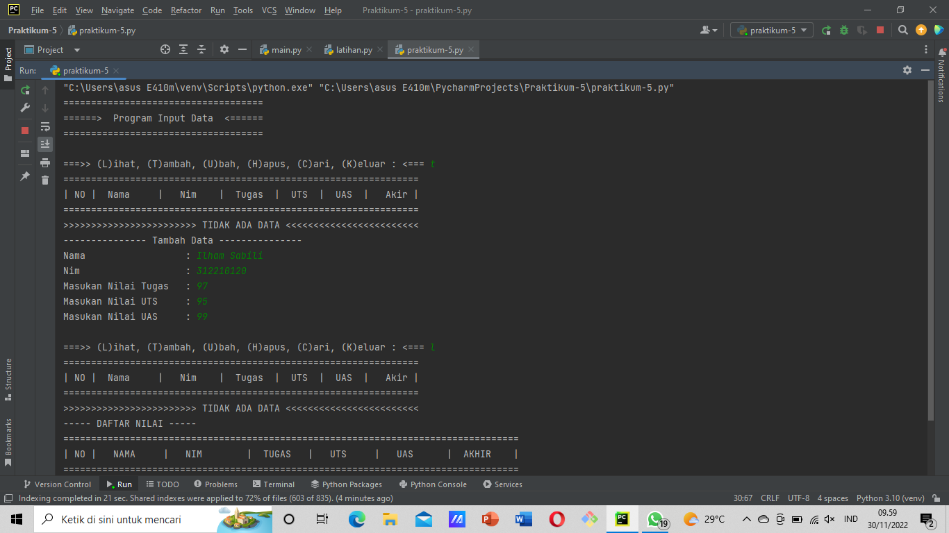Open the Code With Me dropdown

[709, 30]
